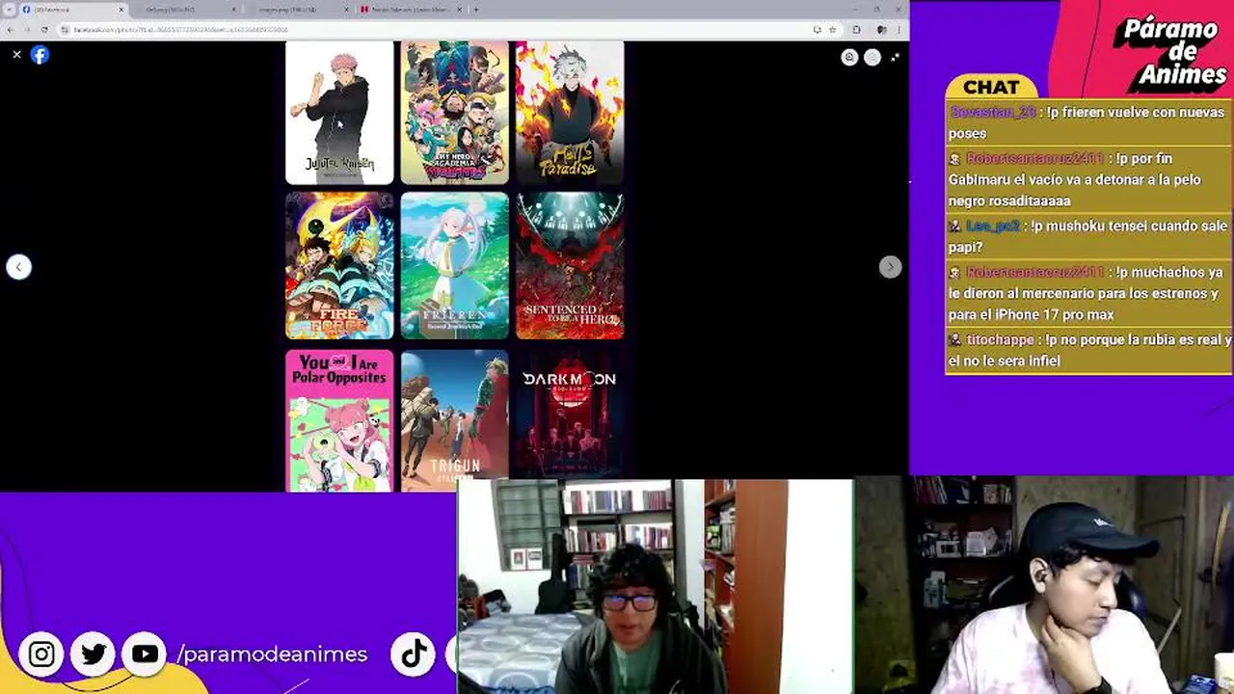The image size is (1234, 694).
Task: Click the browser back arrow
Action: [10, 30]
